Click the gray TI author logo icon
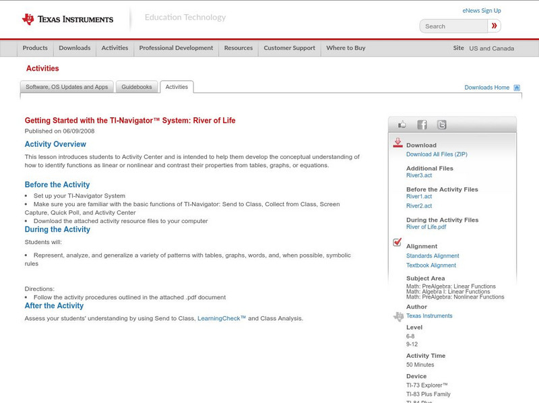Viewport: 539px width, 403px height. coord(398,316)
